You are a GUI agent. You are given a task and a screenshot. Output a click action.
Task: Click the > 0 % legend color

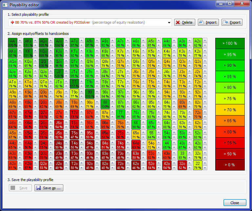click(230, 165)
